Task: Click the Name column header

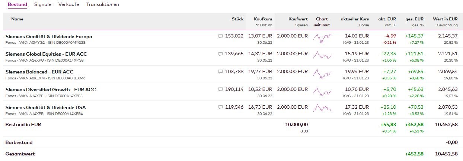Action: pyautogui.click(x=17, y=19)
